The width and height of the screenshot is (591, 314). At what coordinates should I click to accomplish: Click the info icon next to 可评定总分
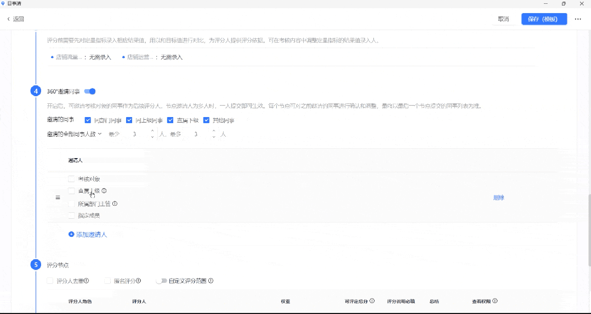tap(372, 301)
